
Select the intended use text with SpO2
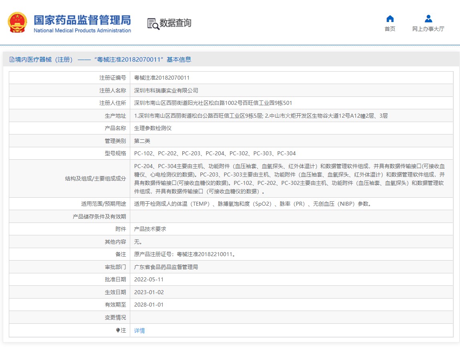point(253,204)
